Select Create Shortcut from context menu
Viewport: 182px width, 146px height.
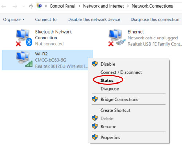[115, 110]
